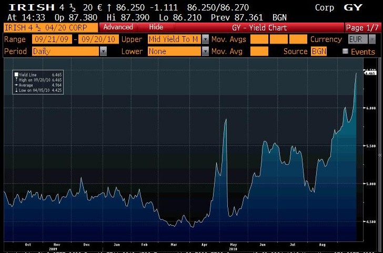Click the Source BGN field

point(319,51)
